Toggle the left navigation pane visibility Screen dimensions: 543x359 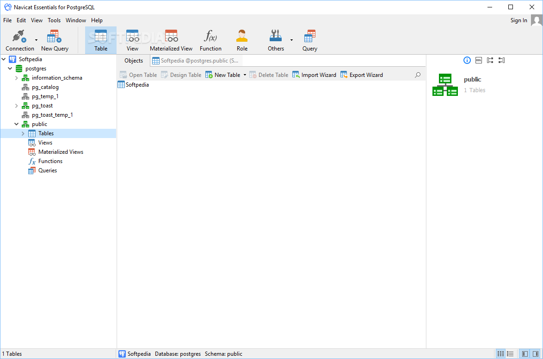[525, 354]
